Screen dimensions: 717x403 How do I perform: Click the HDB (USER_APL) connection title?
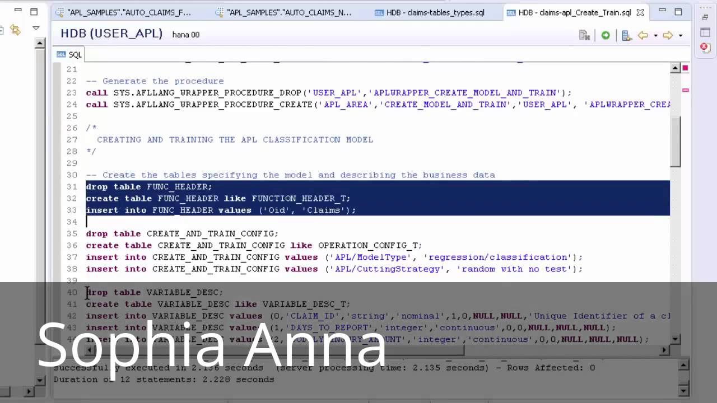coord(111,34)
